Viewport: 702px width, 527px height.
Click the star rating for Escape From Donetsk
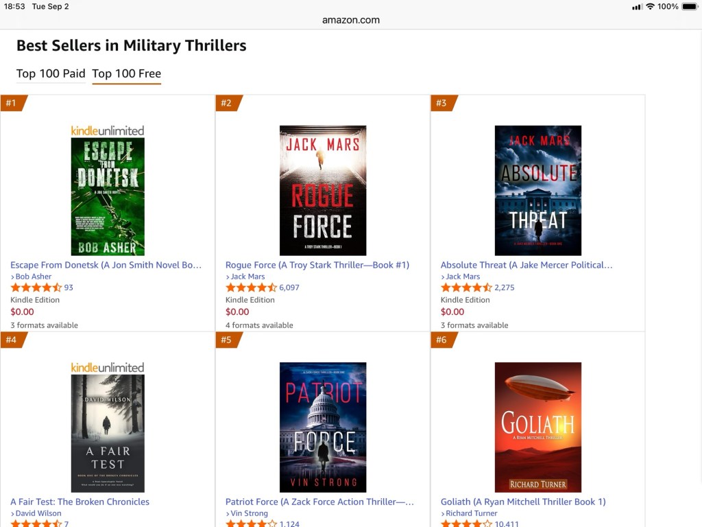click(36, 288)
